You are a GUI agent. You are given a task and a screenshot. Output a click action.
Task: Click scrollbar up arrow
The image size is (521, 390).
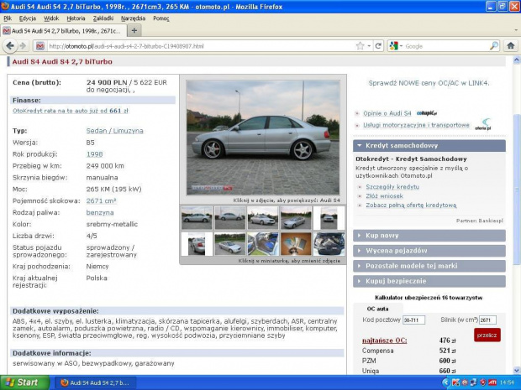[516, 60]
